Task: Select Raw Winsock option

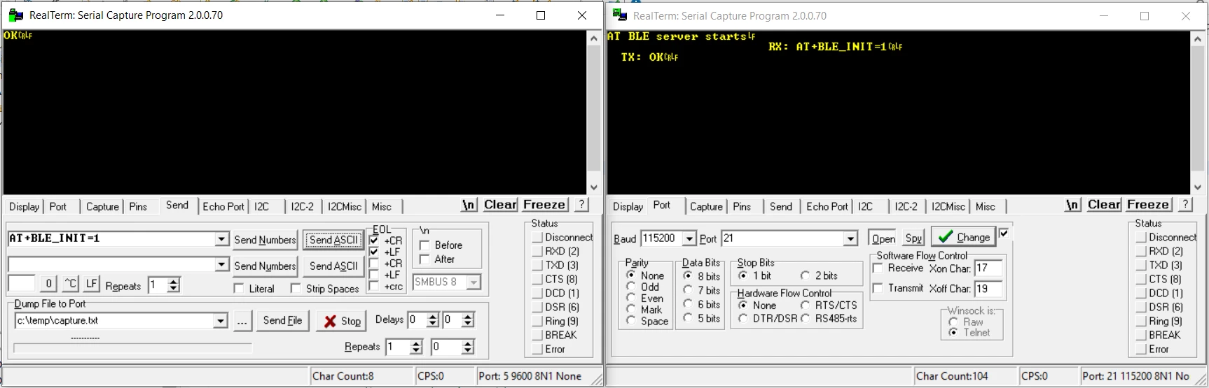Action: point(953,322)
